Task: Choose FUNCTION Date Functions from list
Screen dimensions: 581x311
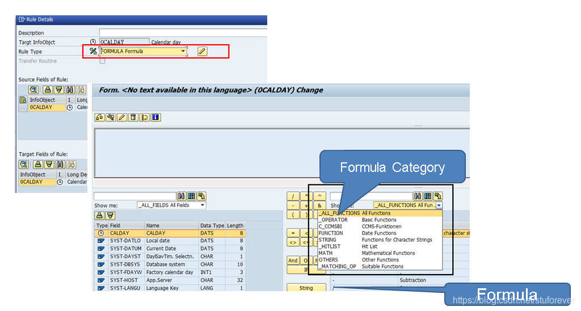Action: [380, 233]
